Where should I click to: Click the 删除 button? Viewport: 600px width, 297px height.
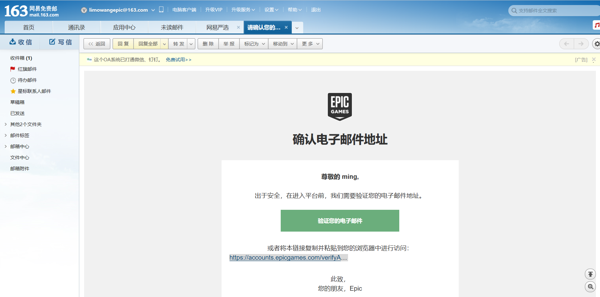(208, 44)
